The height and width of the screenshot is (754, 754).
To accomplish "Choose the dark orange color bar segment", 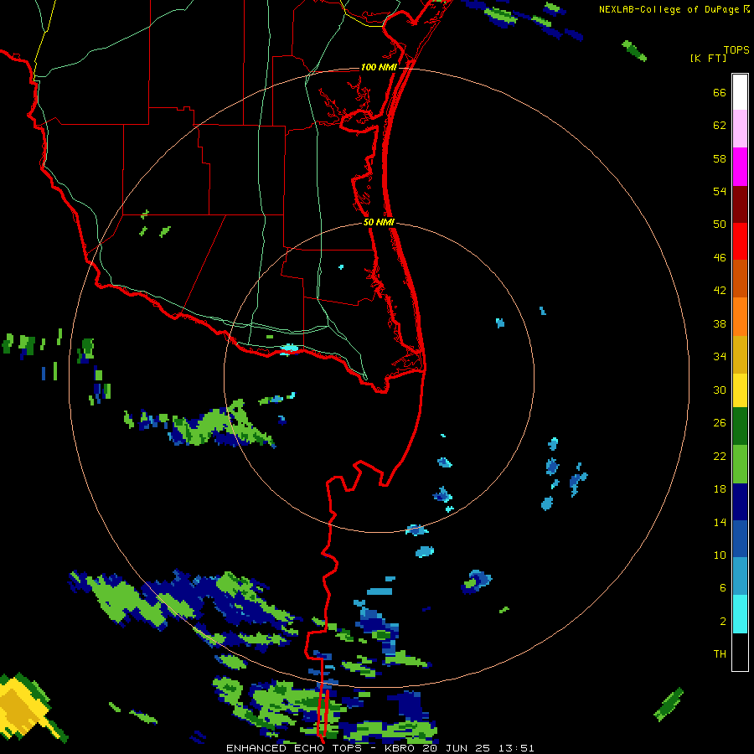I will (x=740, y=278).
